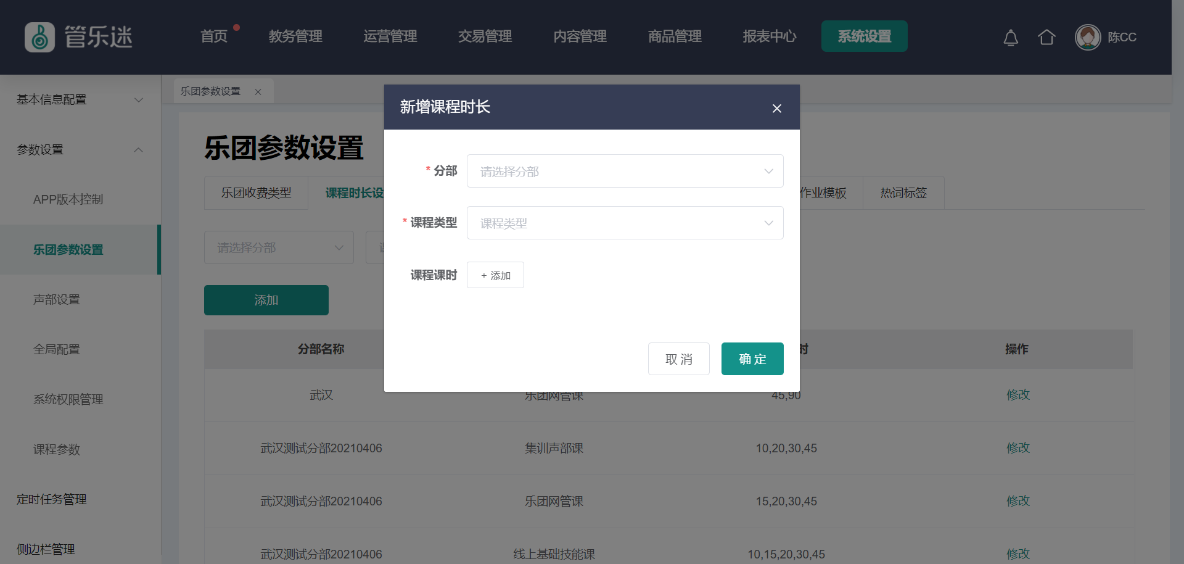Switch to the 热词标签 tab
This screenshot has height=564, width=1184.
tap(903, 193)
